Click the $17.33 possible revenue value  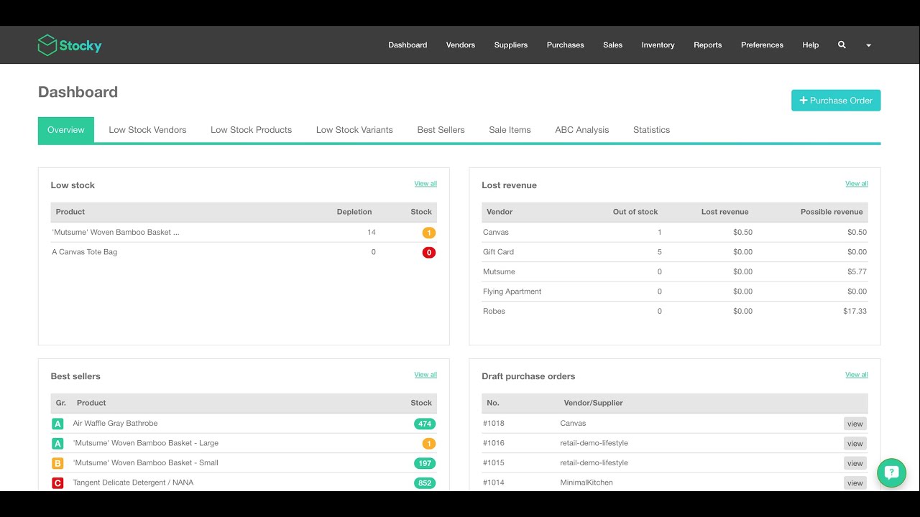855,312
